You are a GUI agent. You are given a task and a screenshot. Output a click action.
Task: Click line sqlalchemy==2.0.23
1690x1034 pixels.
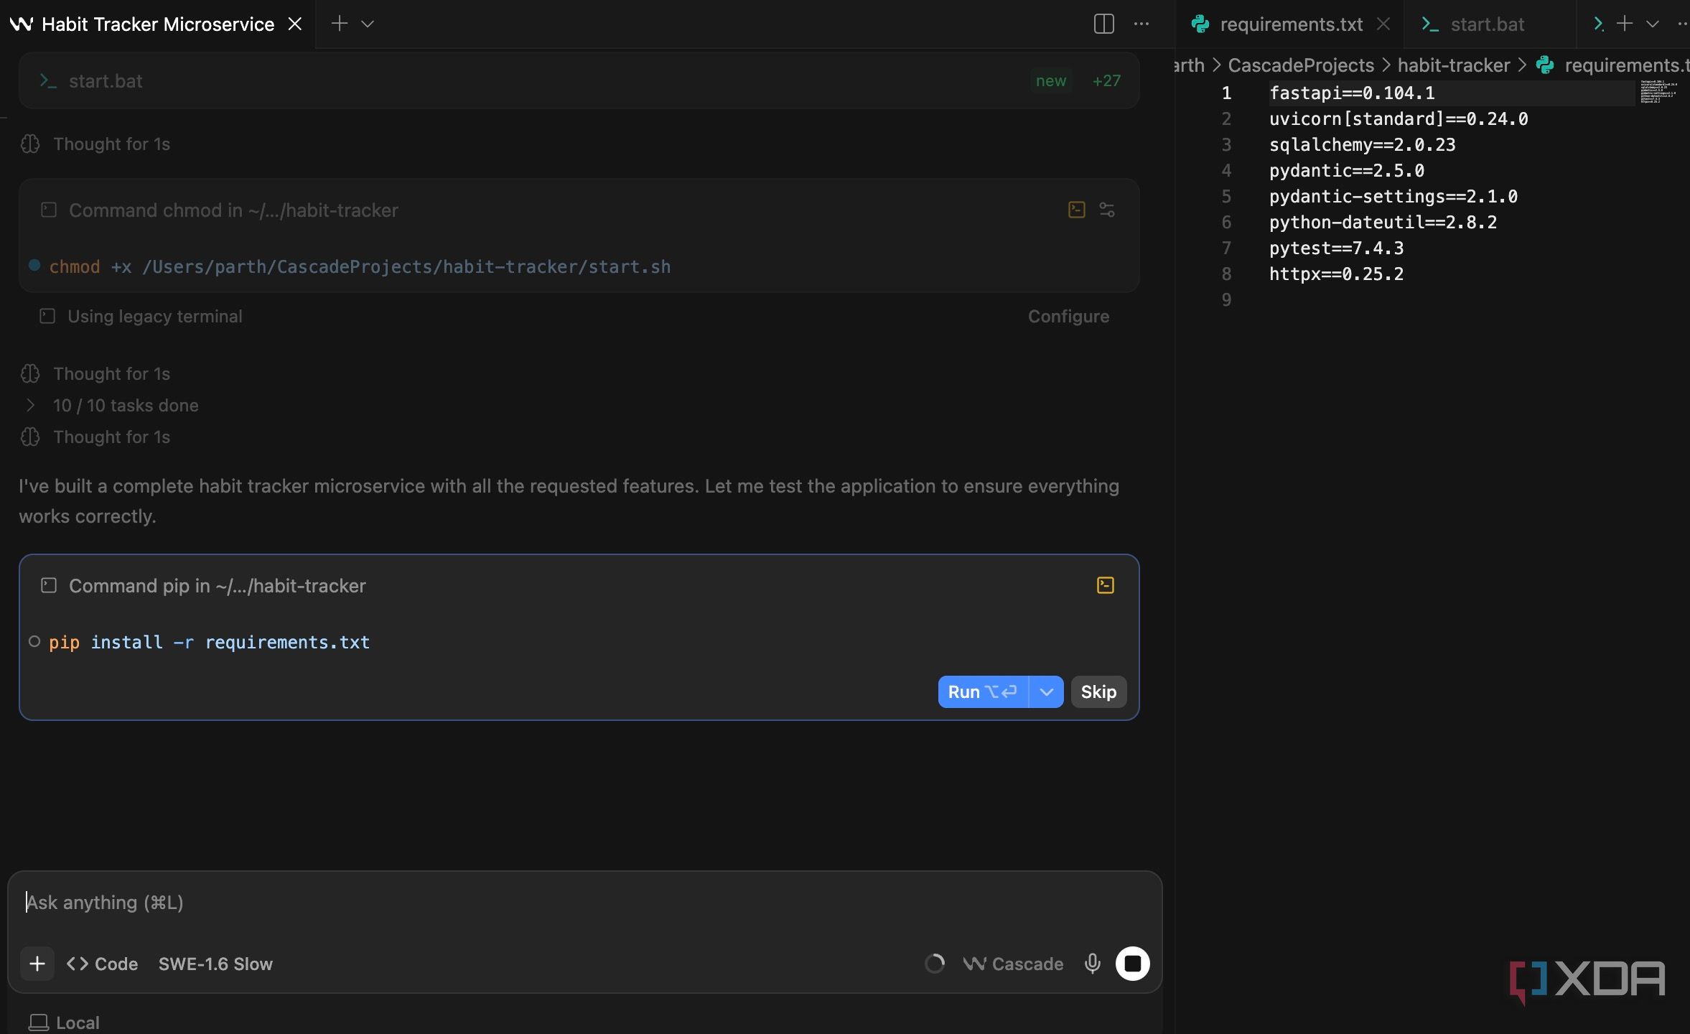point(1362,144)
